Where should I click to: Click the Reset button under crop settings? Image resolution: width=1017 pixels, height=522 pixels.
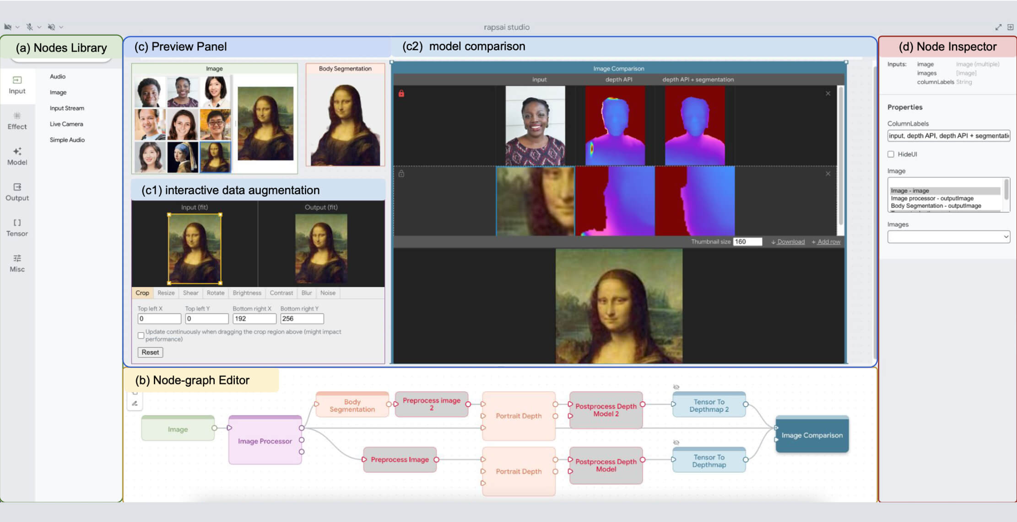pyautogui.click(x=150, y=352)
